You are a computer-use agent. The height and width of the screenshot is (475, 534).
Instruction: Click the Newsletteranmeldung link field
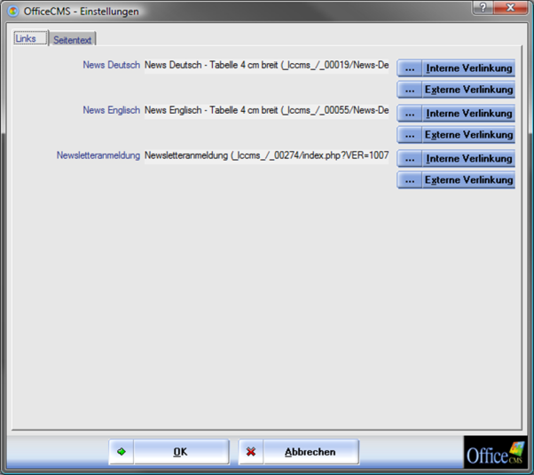267,155
